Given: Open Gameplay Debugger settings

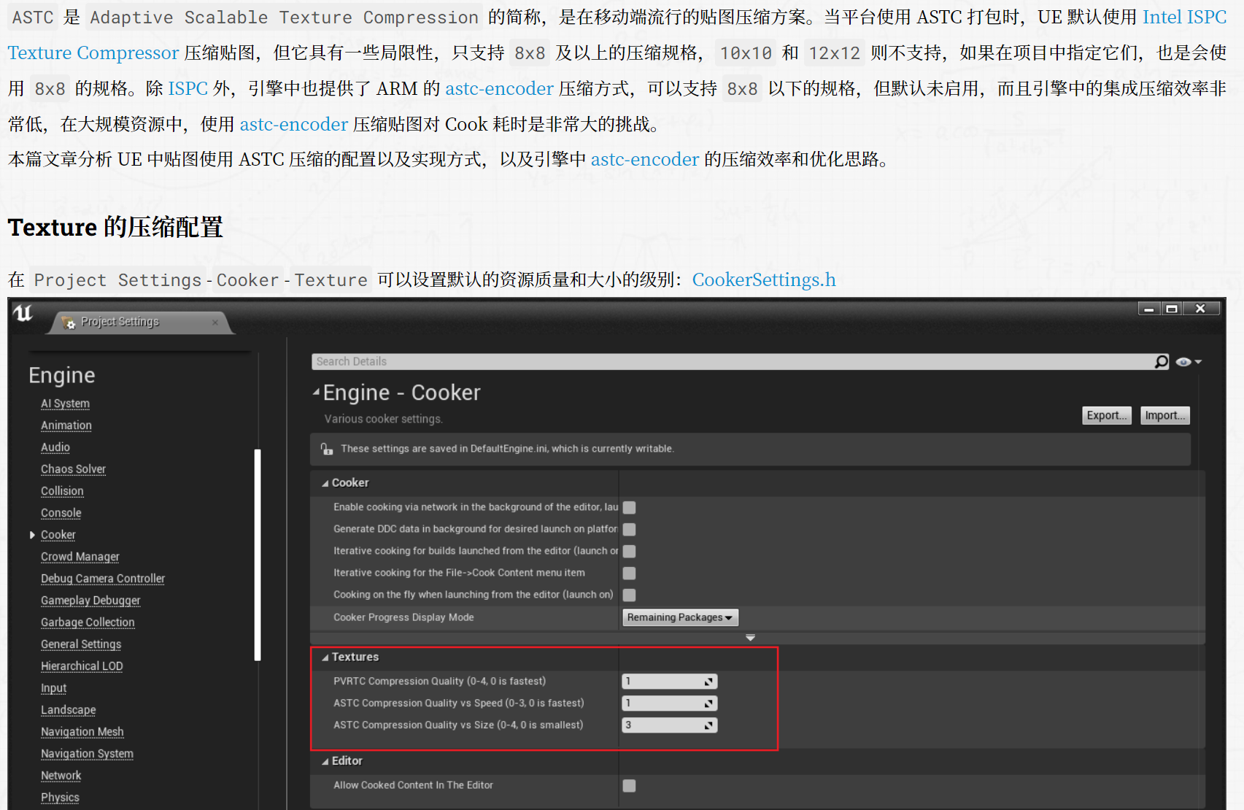Looking at the screenshot, I should (x=90, y=601).
